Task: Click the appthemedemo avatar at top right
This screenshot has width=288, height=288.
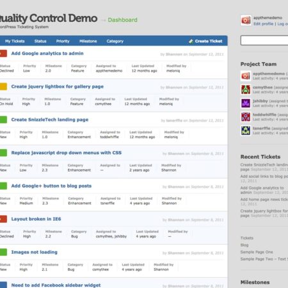Action: tap(246, 20)
